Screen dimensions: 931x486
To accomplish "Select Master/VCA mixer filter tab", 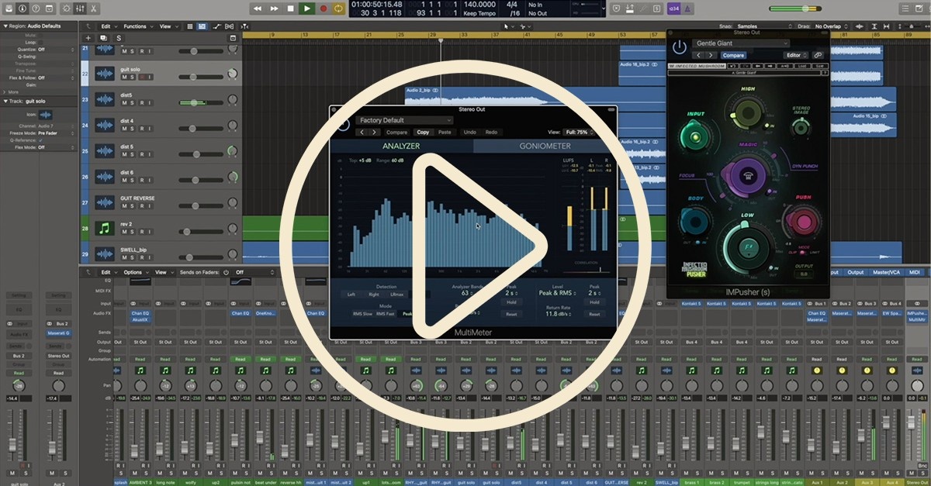I will 885,272.
